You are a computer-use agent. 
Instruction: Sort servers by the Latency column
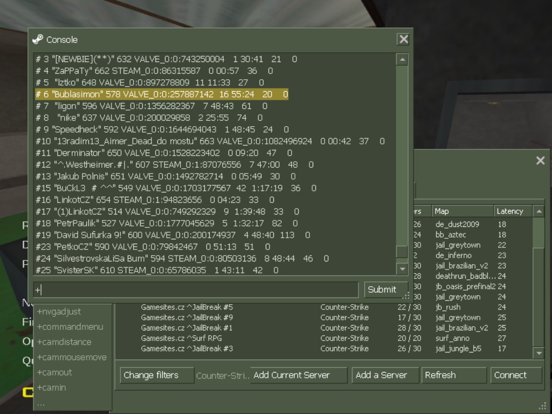click(513, 211)
